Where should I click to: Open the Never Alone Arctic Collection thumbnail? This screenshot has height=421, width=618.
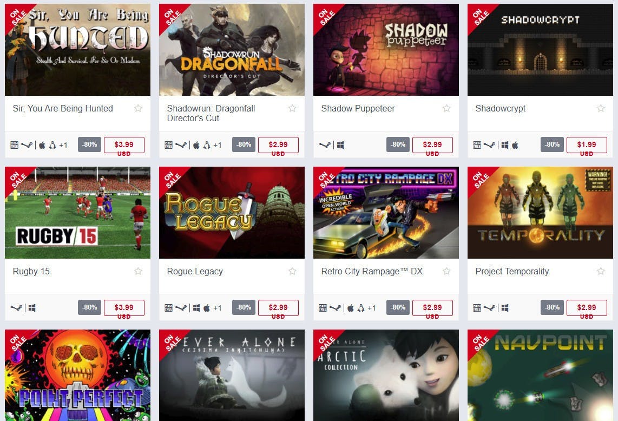click(x=386, y=375)
